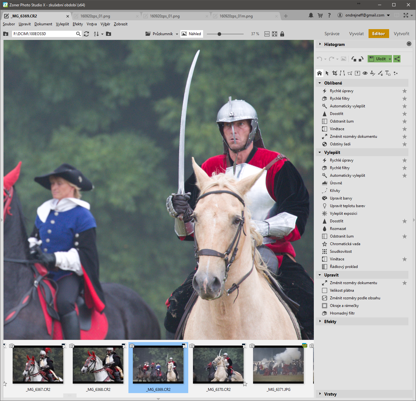Expand the Histogram panel
This screenshot has height=401, width=416.
click(334, 44)
